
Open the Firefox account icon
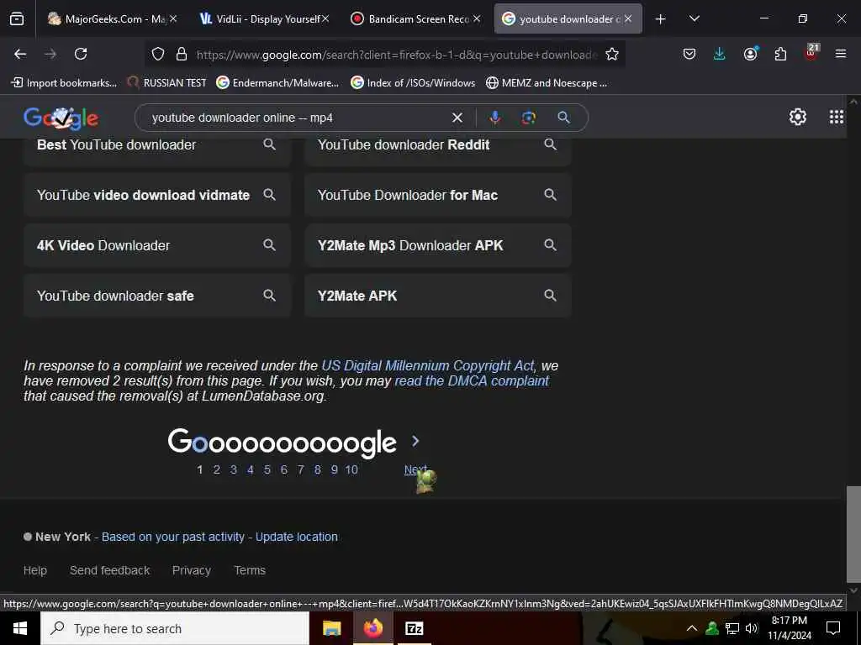coord(751,54)
